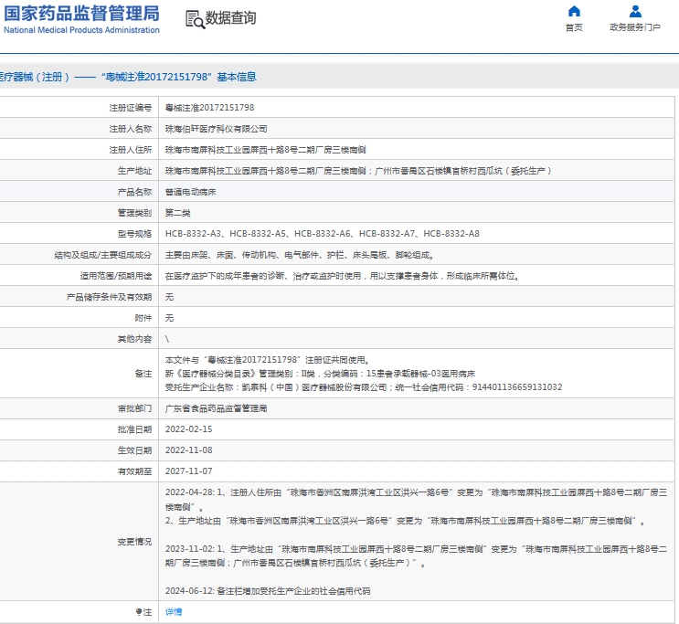Click credit code 914401136659131032 in remarks
Viewport: 679px width, 624px height.
(x=517, y=387)
